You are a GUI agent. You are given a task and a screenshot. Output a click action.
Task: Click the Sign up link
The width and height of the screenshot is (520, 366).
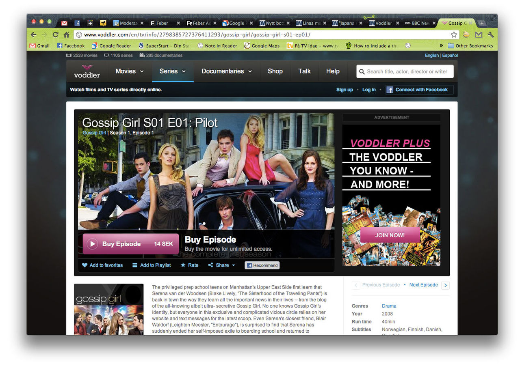point(344,90)
